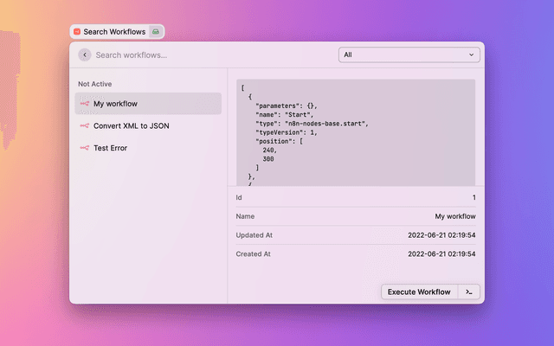Open the actions panel terminal-prompt button
Viewport: 554px width, 346px height.
tap(468, 292)
